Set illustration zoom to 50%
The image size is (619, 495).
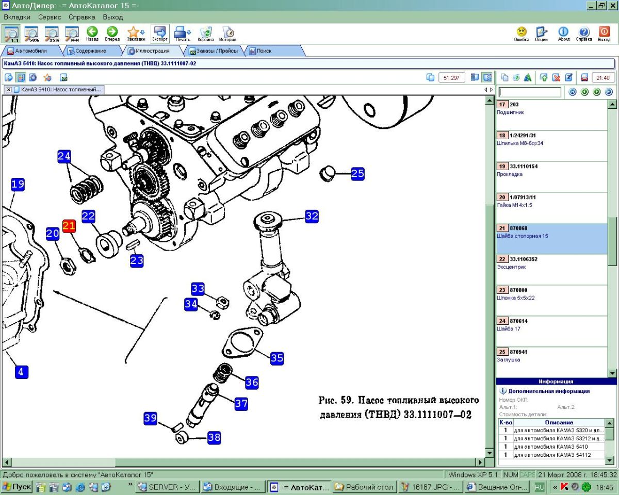pos(32,34)
